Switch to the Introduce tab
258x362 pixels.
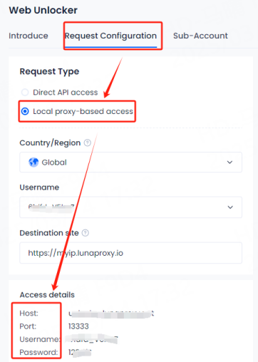coord(29,36)
